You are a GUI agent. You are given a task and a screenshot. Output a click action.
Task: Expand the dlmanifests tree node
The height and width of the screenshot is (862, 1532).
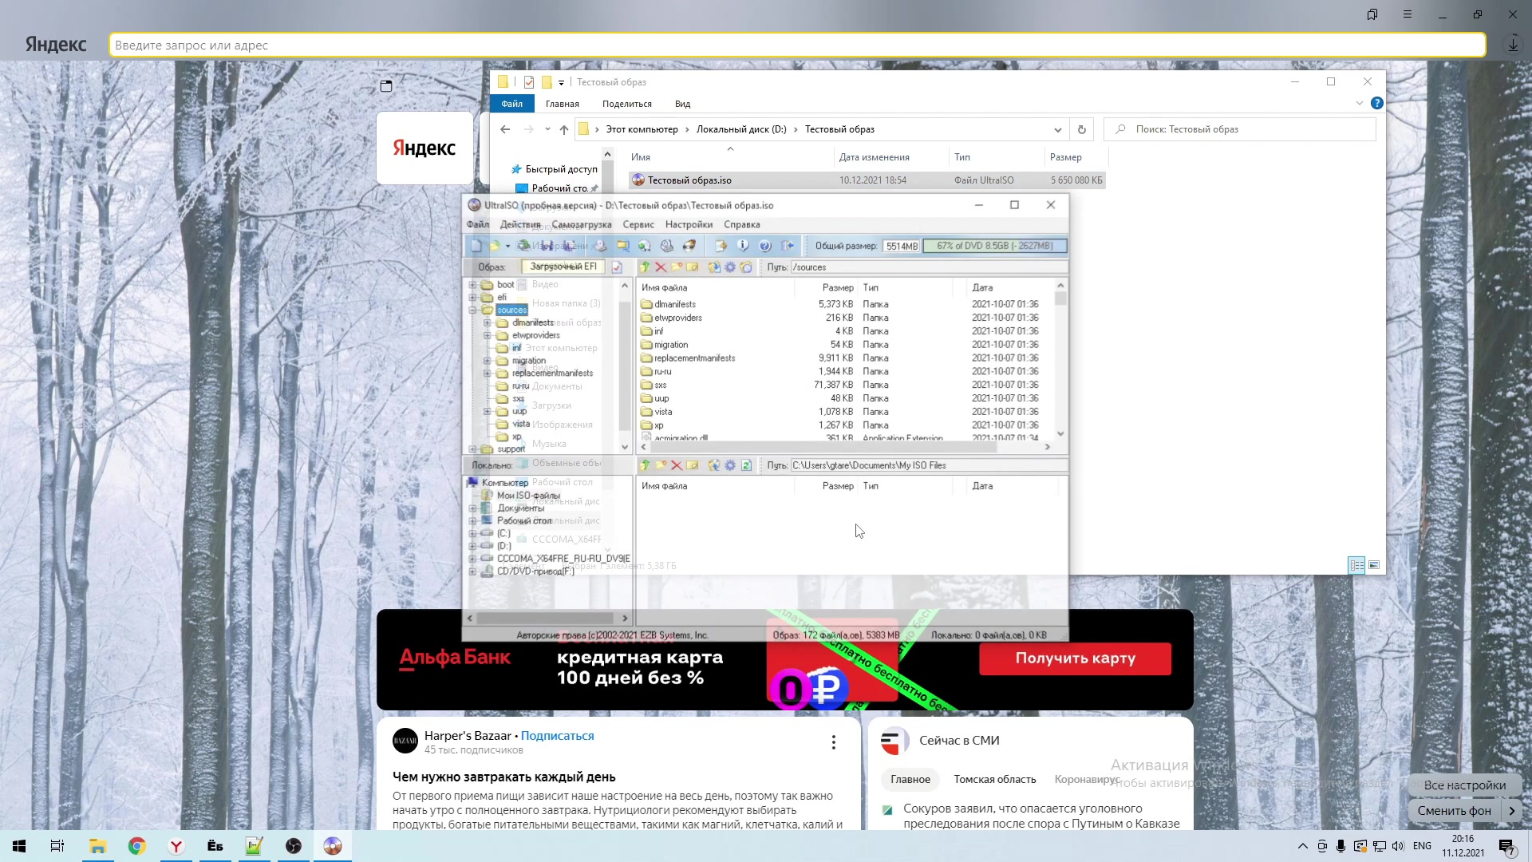click(488, 323)
